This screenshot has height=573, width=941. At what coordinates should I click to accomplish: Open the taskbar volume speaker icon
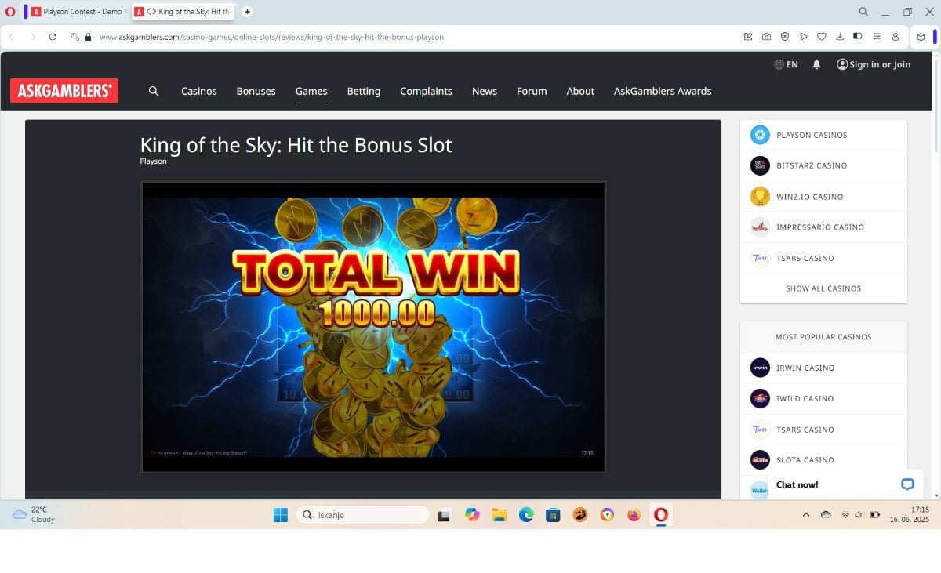(x=859, y=515)
